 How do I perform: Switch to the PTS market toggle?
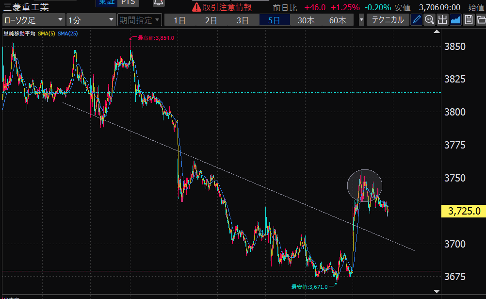129,2
